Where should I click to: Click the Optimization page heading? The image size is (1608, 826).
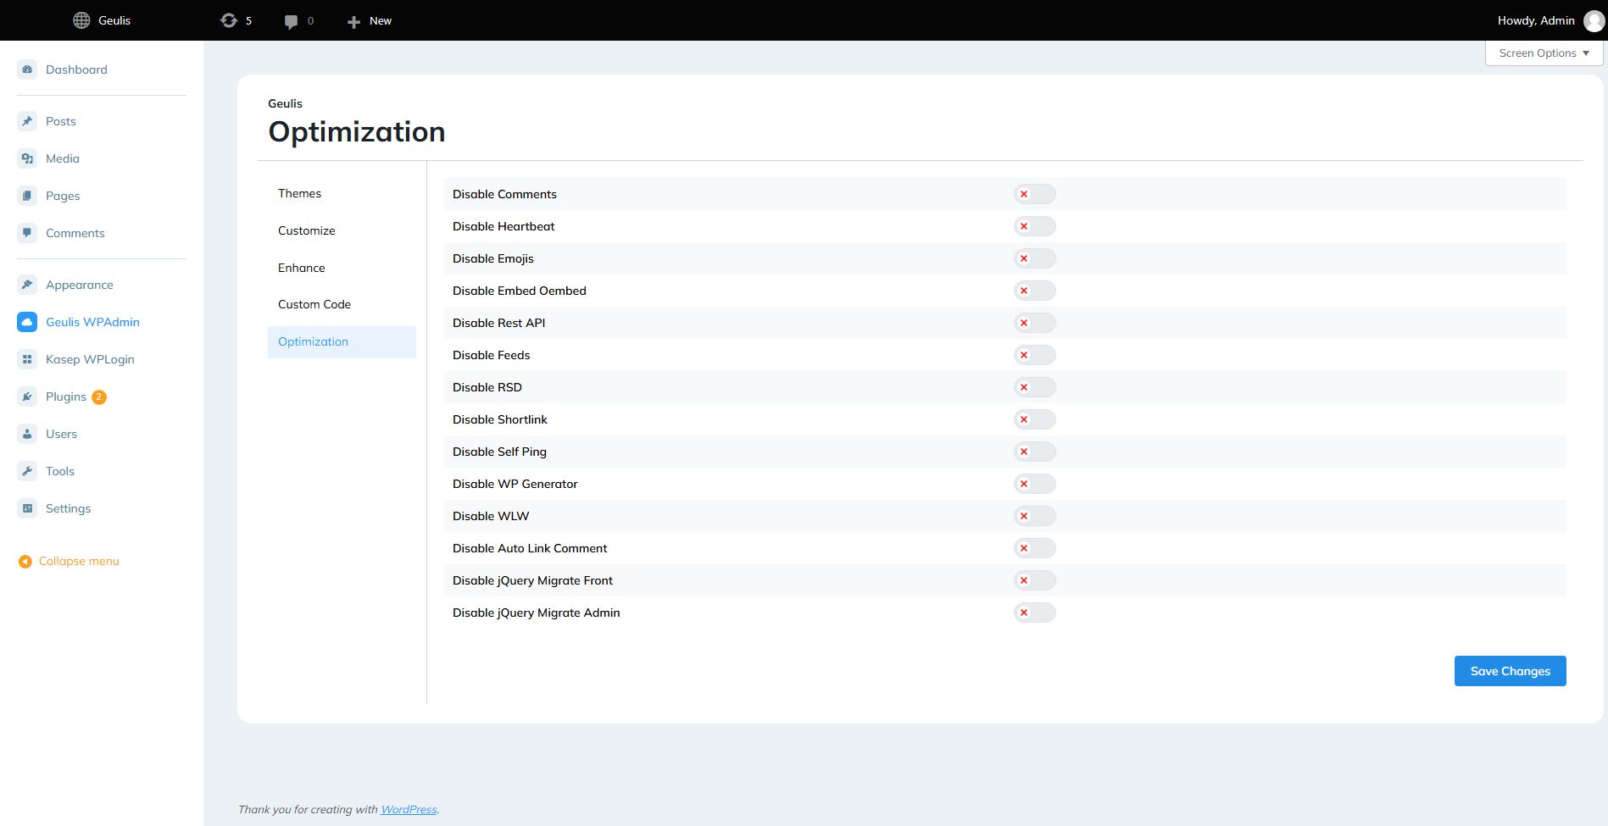click(357, 131)
